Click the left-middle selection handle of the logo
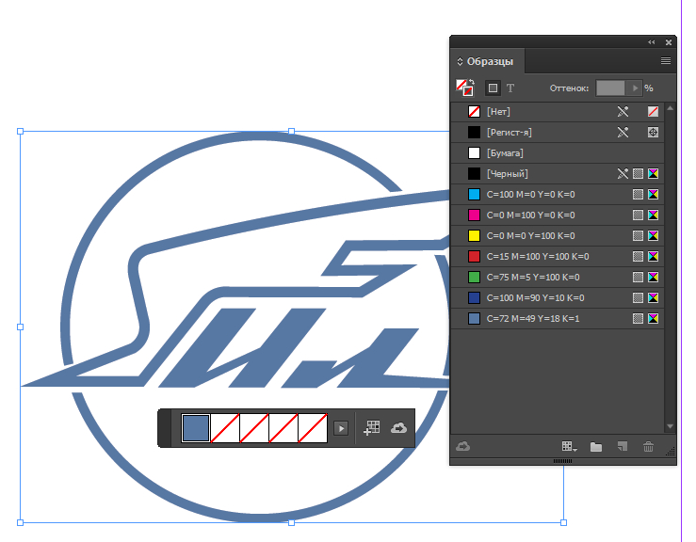This screenshot has height=542, width=696. 20,327
